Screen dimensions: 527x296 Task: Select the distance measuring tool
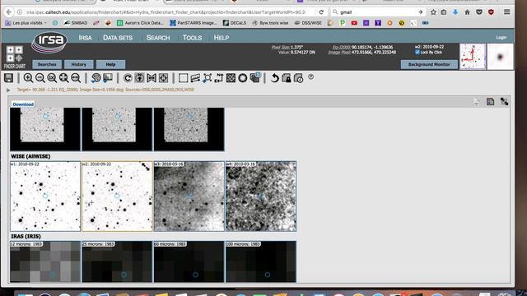tap(195, 78)
